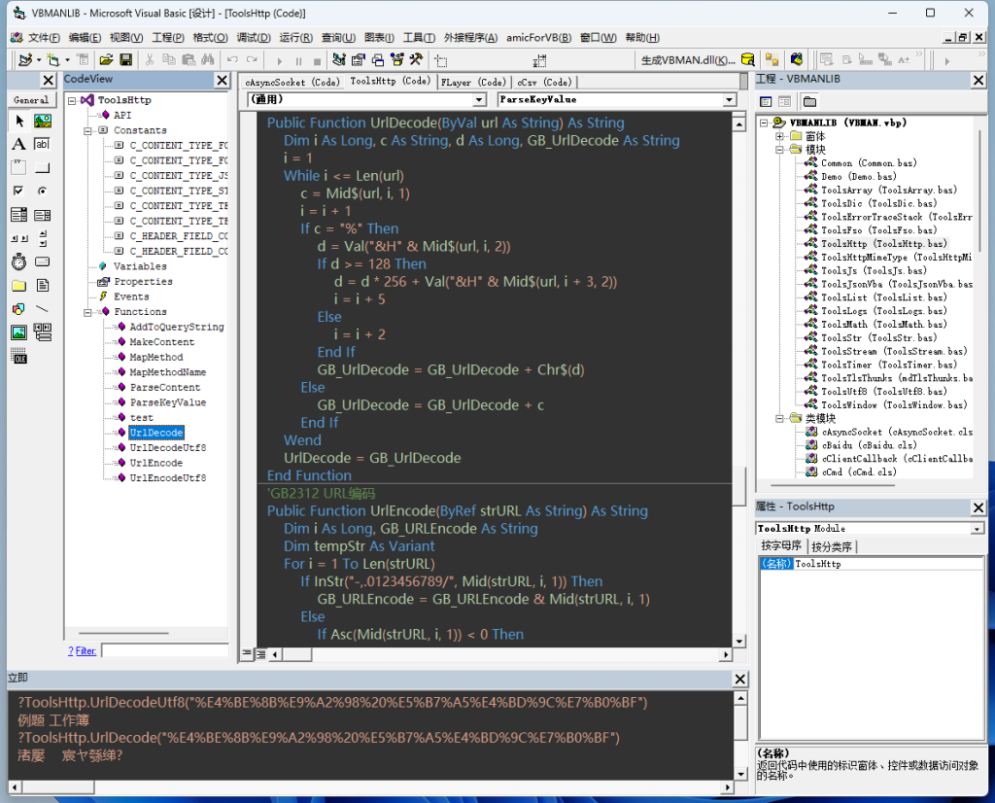Image resolution: width=995 pixels, height=803 pixels.
Task: Switch to cCsv (Code) tab
Action: [x=544, y=82]
